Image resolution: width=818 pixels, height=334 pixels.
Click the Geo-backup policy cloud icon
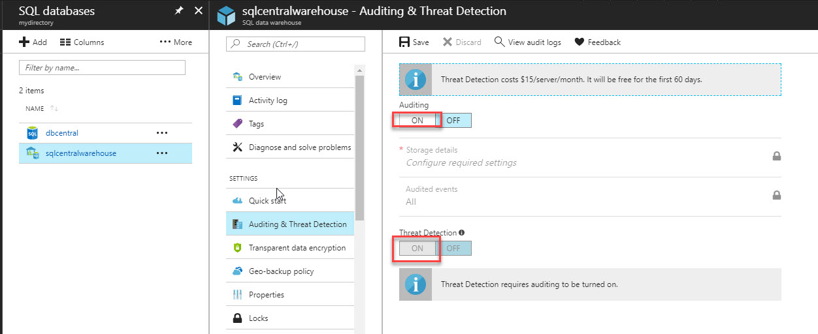click(237, 271)
